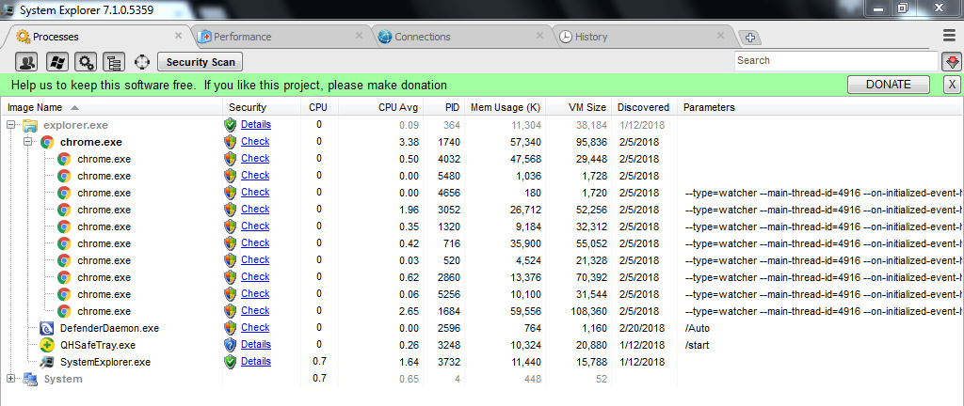Add a new tab with plus icon
Image resolution: width=964 pixels, height=406 pixels.
click(x=749, y=38)
